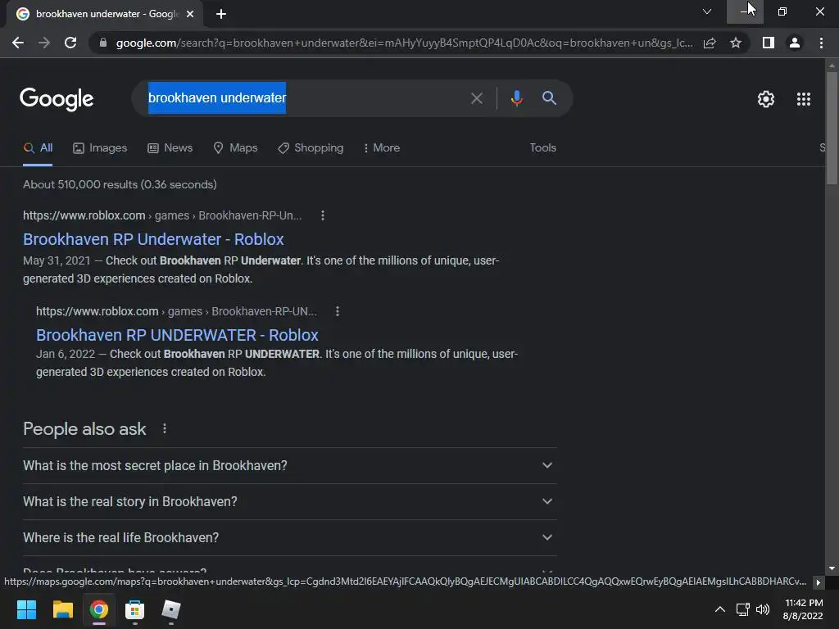This screenshot has height=629, width=839.
Task: Click the 'About 510,000 results' text
Action: coord(120,184)
